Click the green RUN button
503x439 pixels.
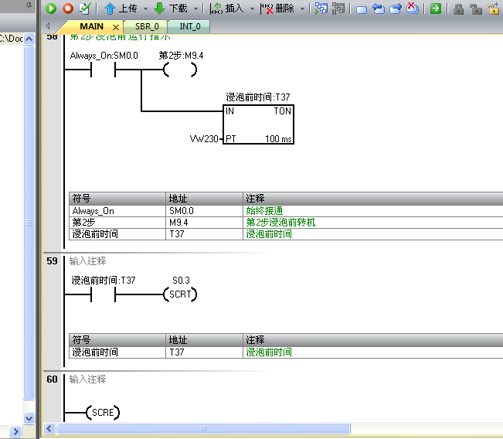[51, 9]
